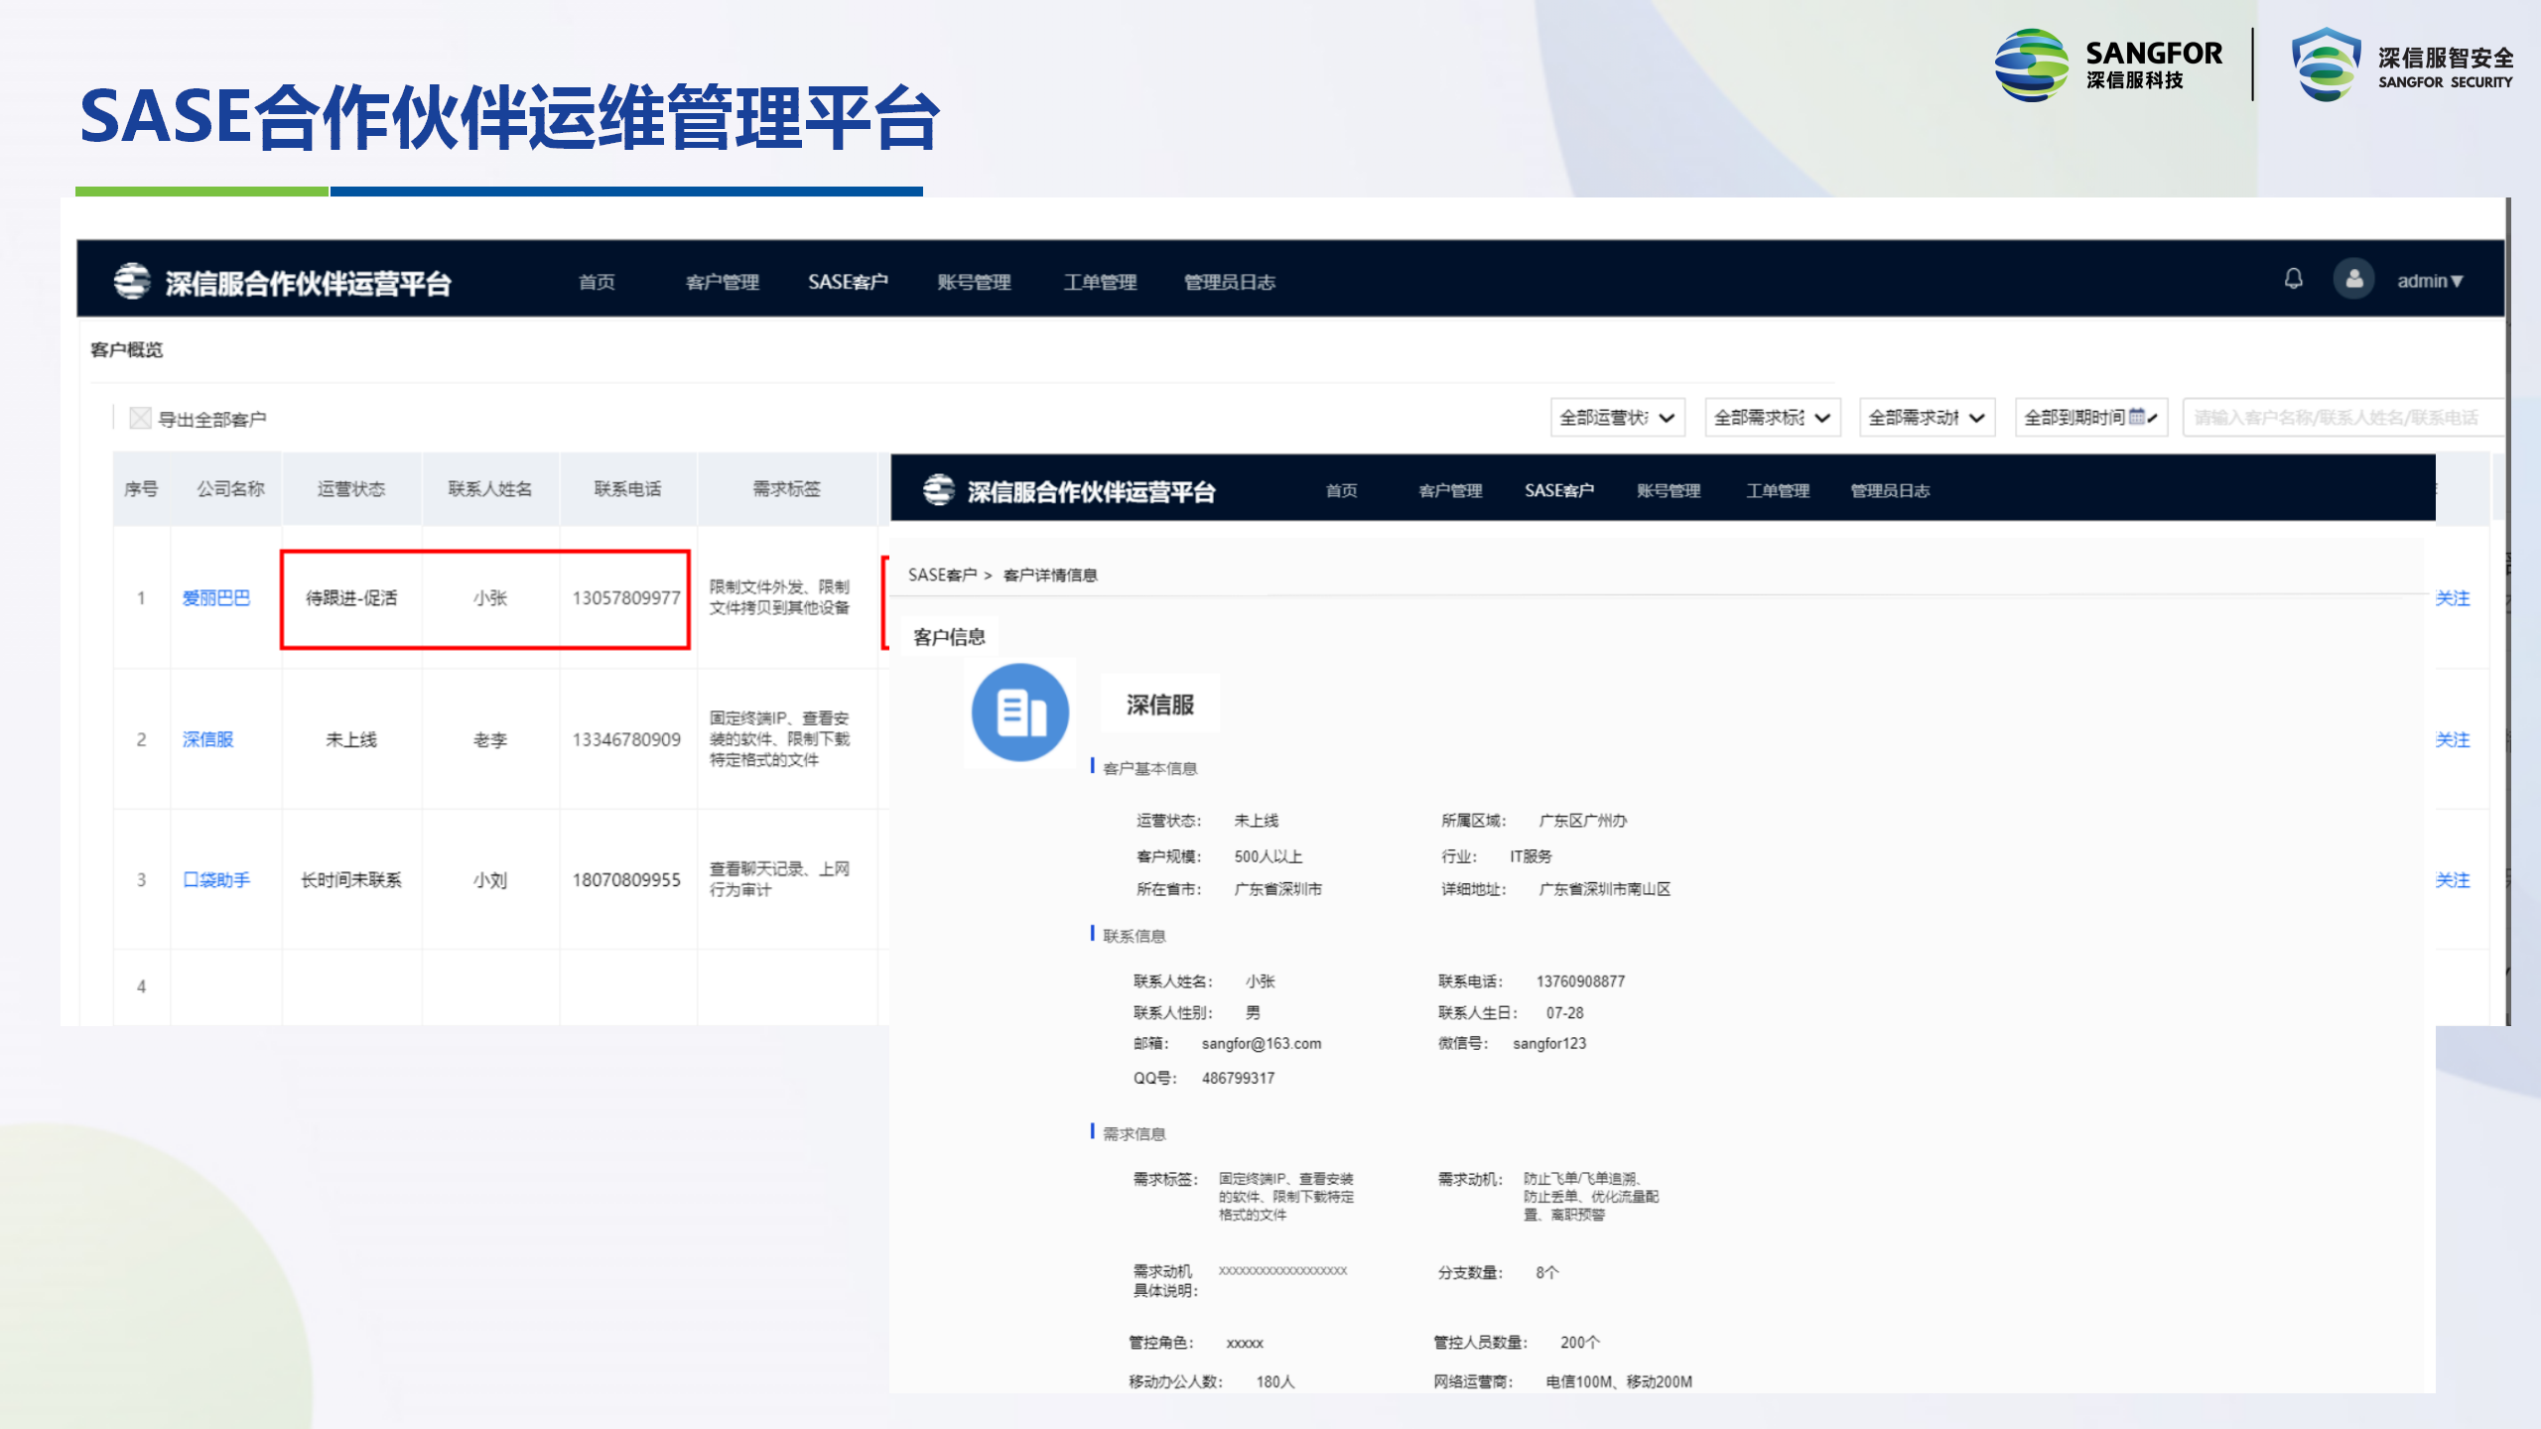Click phone number 13346780909
Image resolution: width=2541 pixels, height=1429 pixels.
point(626,739)
